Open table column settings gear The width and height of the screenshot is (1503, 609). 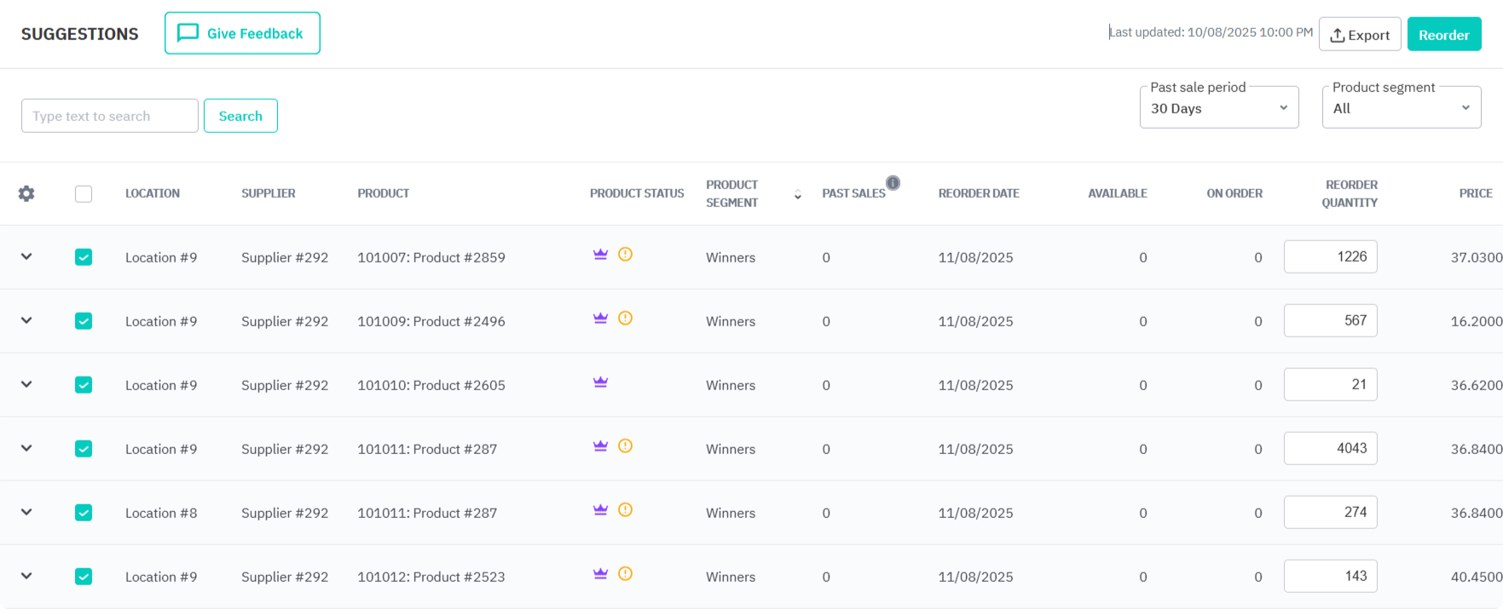click(26, 194)
